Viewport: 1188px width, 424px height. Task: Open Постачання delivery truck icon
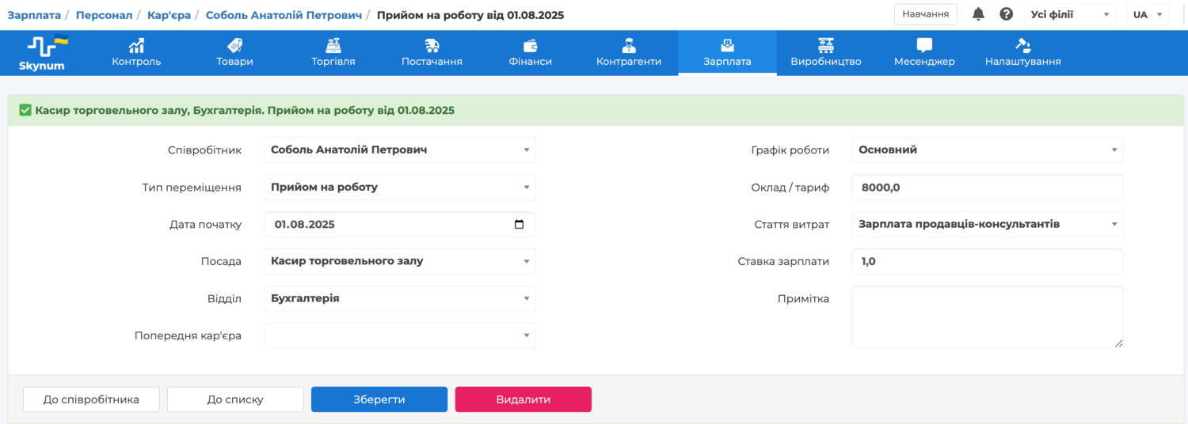[x=432, y=46]
